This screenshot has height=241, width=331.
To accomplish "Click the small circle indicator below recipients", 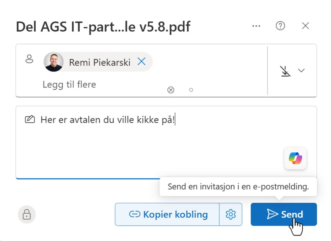I will coord(191,90).
